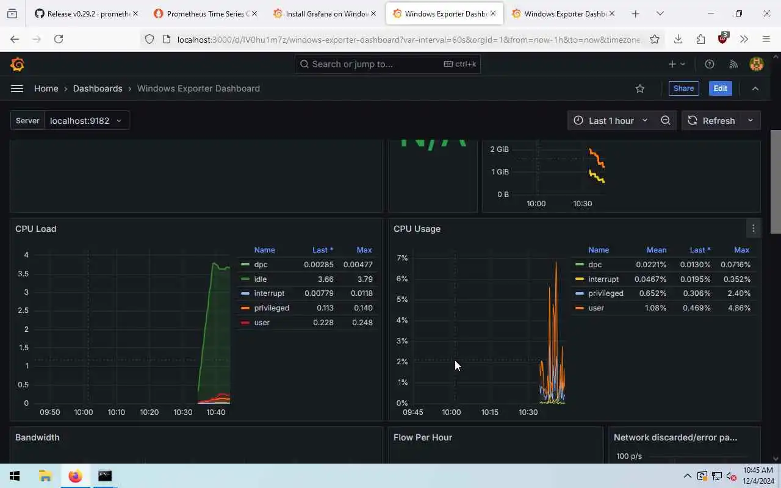Screen dimensions: 781x488
Task: Click Firefox icon on taskbar
Action: 75,476
